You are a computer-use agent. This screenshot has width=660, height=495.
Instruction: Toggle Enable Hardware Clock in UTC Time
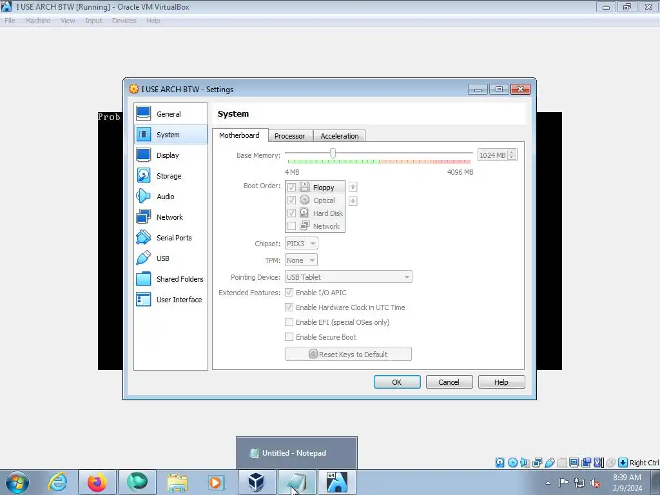289,307
